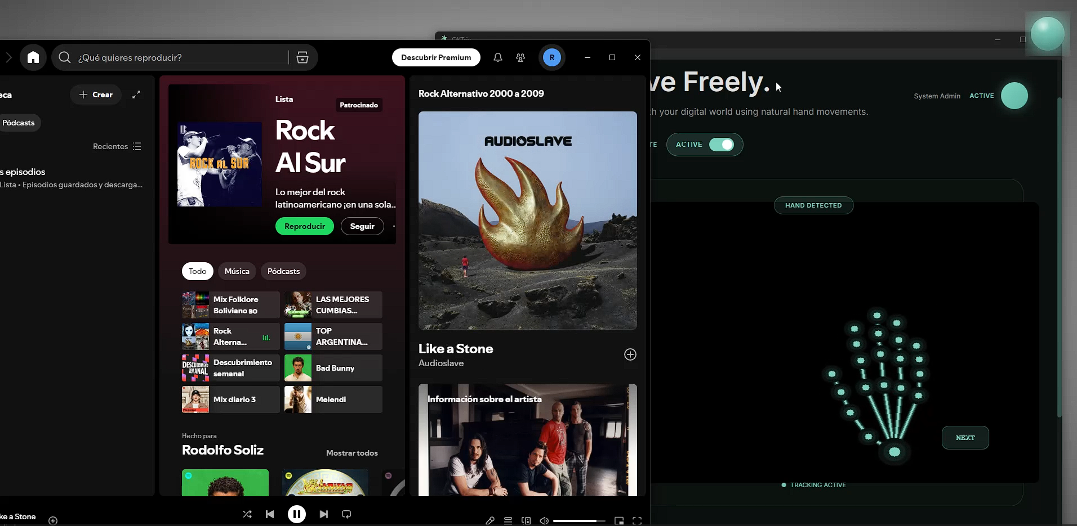Toggle shuffle in the playback bar
1077x526 pixels.
247,514
